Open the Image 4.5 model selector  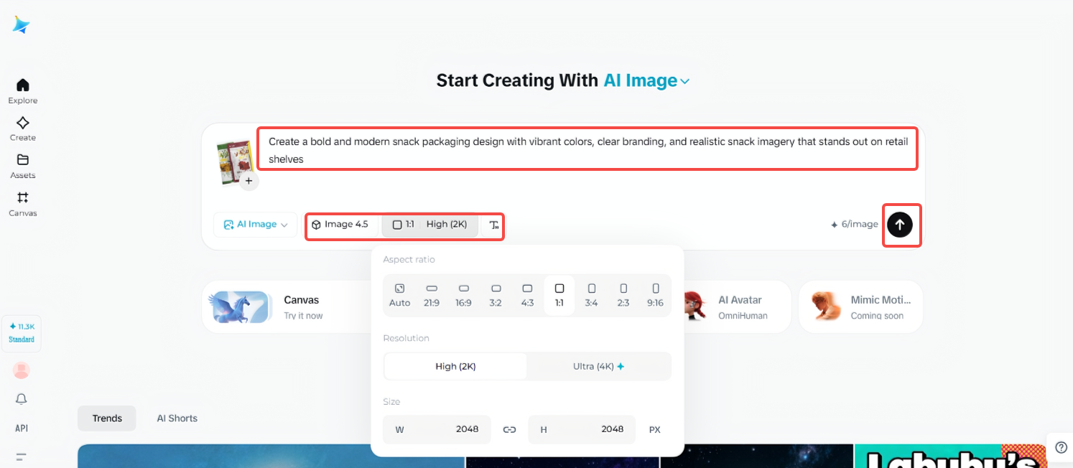coord(340,225)
